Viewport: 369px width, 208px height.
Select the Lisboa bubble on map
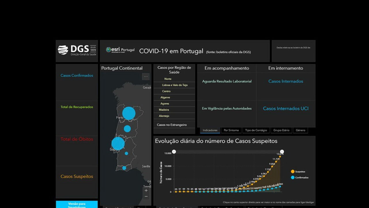click(118, 144)
